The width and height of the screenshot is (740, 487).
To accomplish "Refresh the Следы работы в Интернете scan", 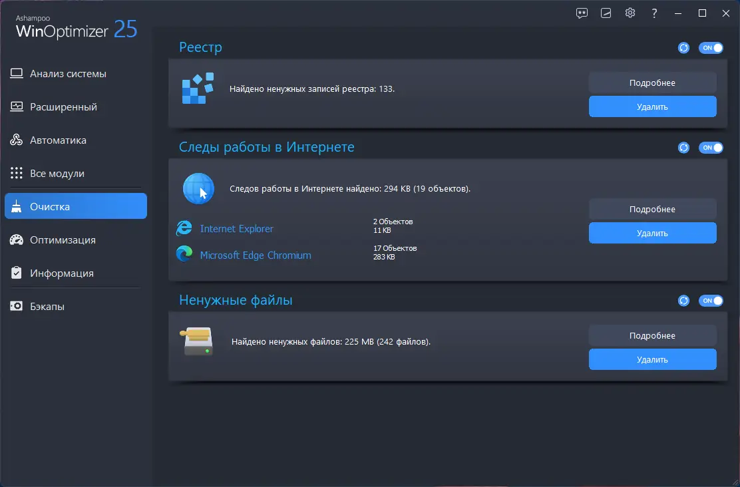I will pyautogui.click(x=683, y=148).
